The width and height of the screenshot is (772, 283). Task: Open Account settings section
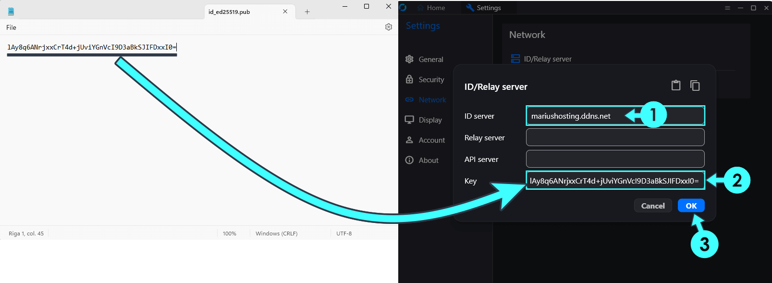point(425,140)
